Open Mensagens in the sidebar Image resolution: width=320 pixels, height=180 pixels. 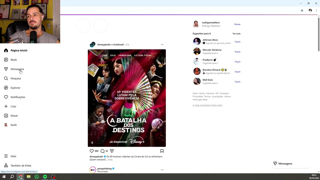point(17,69)
